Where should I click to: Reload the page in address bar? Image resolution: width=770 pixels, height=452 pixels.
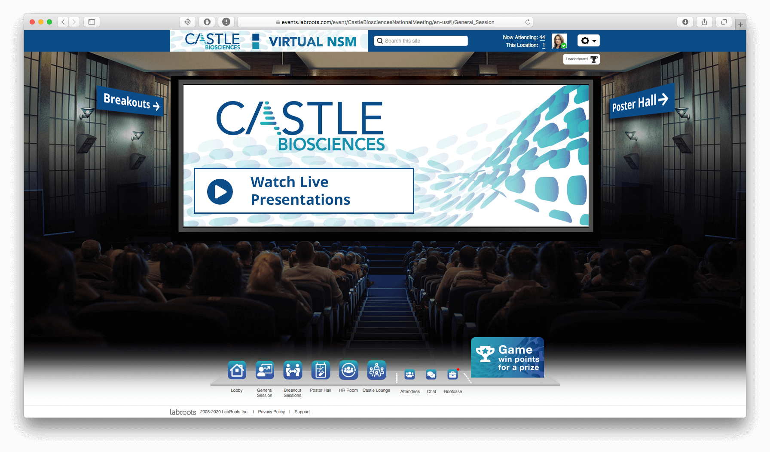(x=528, y=22)
